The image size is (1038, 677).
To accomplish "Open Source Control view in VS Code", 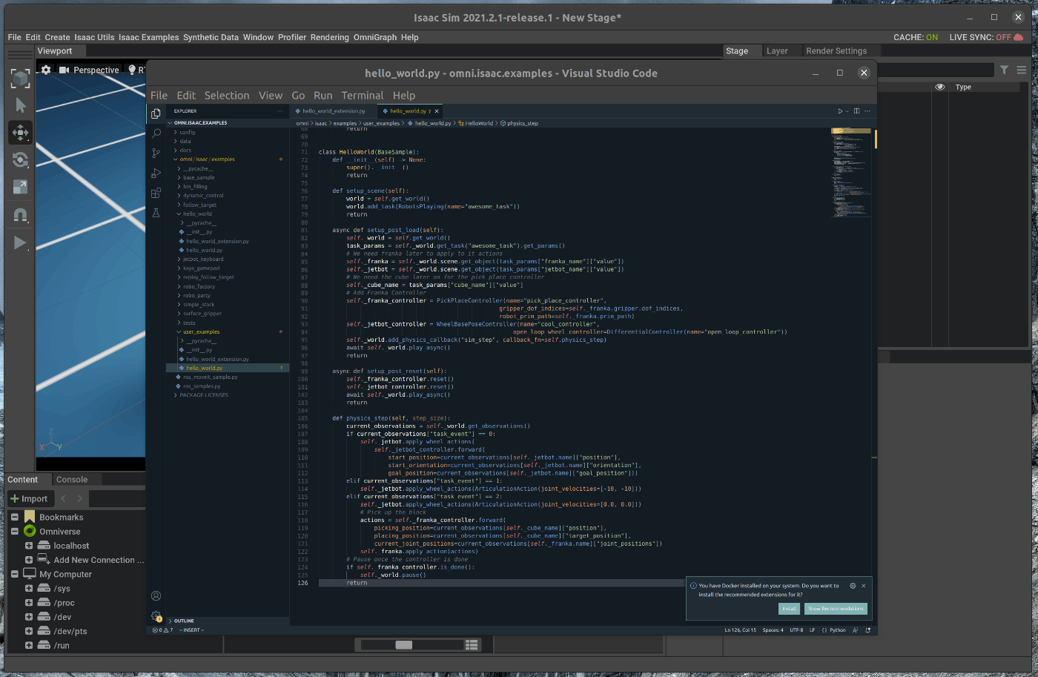I will point(156,153).
